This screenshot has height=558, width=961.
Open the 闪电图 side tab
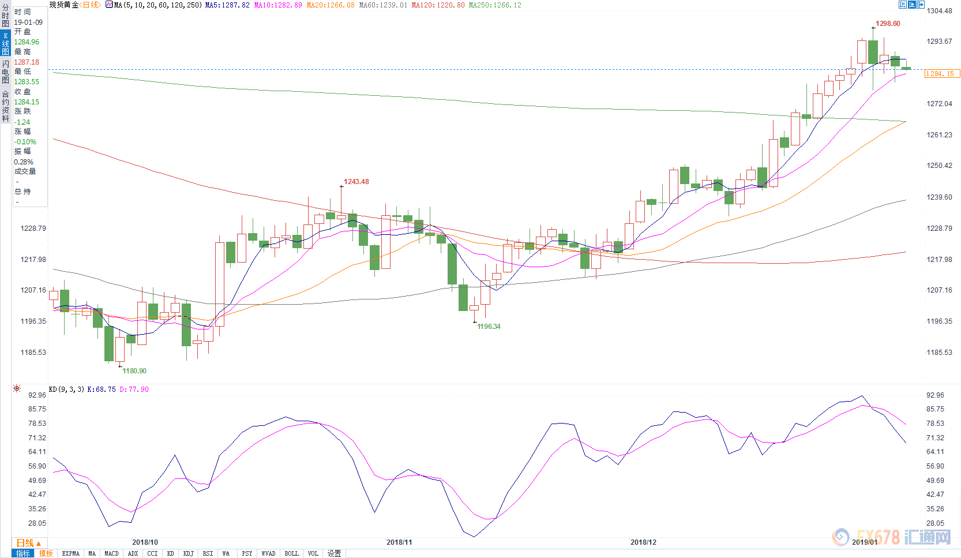tap(5, 72)
